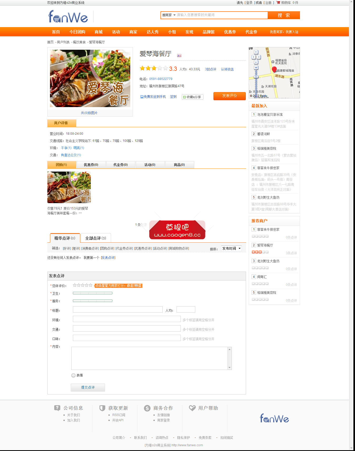Switch to the 商品(0) tab
This screenshot has height=451, width=355.
[x=179, y=165]
